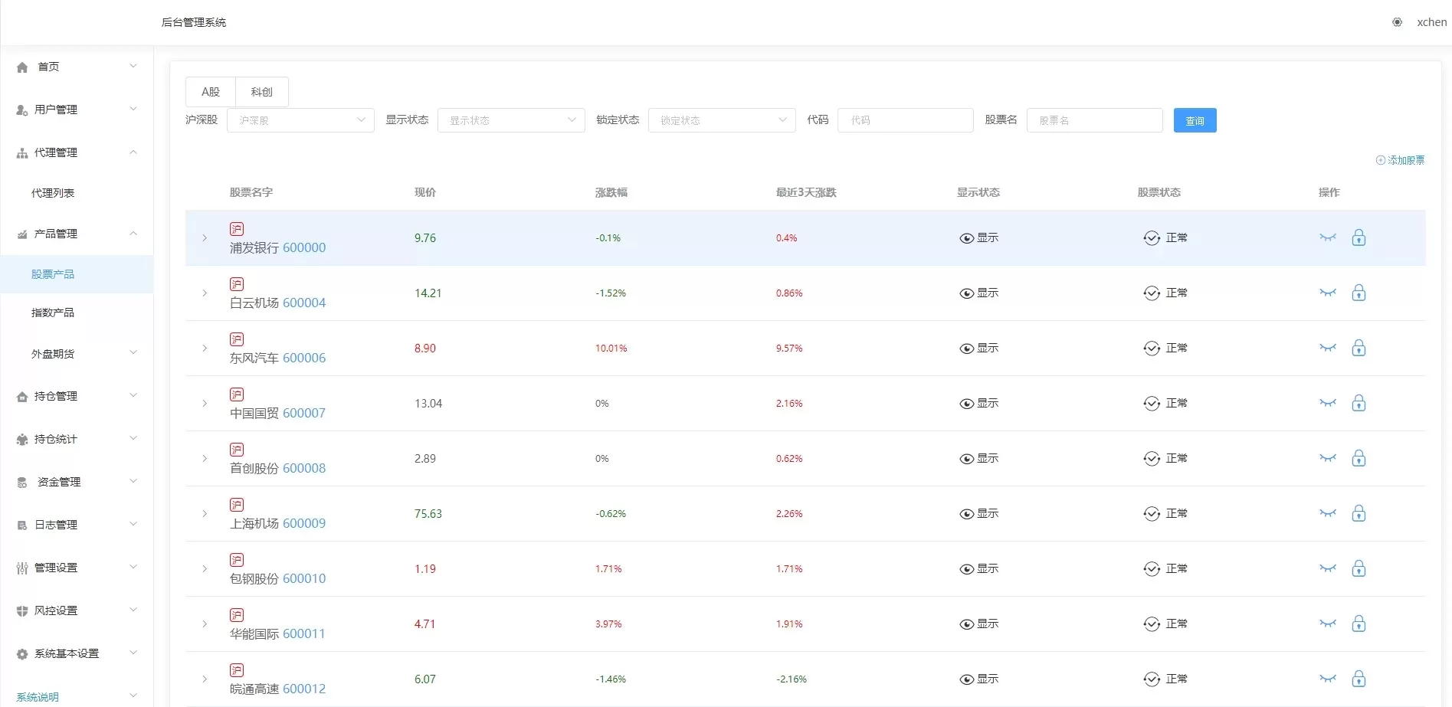Click the lock icon for 东风汽车 row
Image resolution: width=1452 pixels, height=707 pixels.
point(1359,348)
